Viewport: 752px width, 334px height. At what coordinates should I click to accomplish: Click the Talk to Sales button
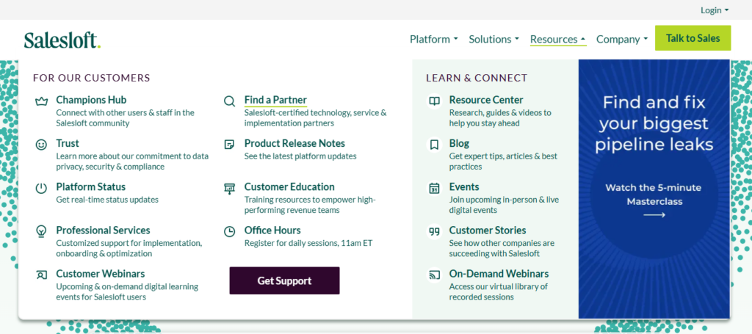pyautogui.click(x=693, y=38)
